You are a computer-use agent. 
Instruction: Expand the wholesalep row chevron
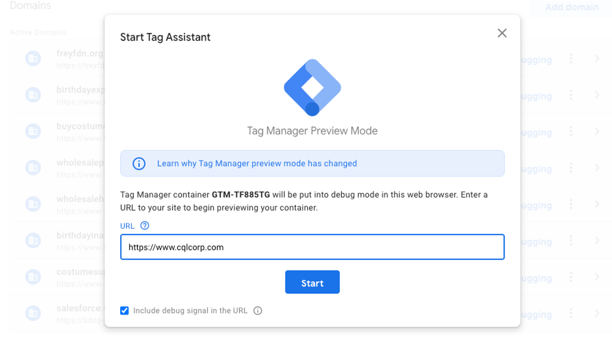point(597,168)
